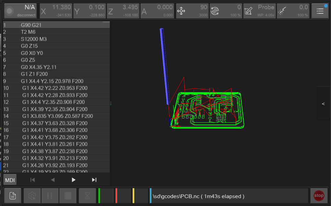Click the blue tool cylinder in viewer

165,66
